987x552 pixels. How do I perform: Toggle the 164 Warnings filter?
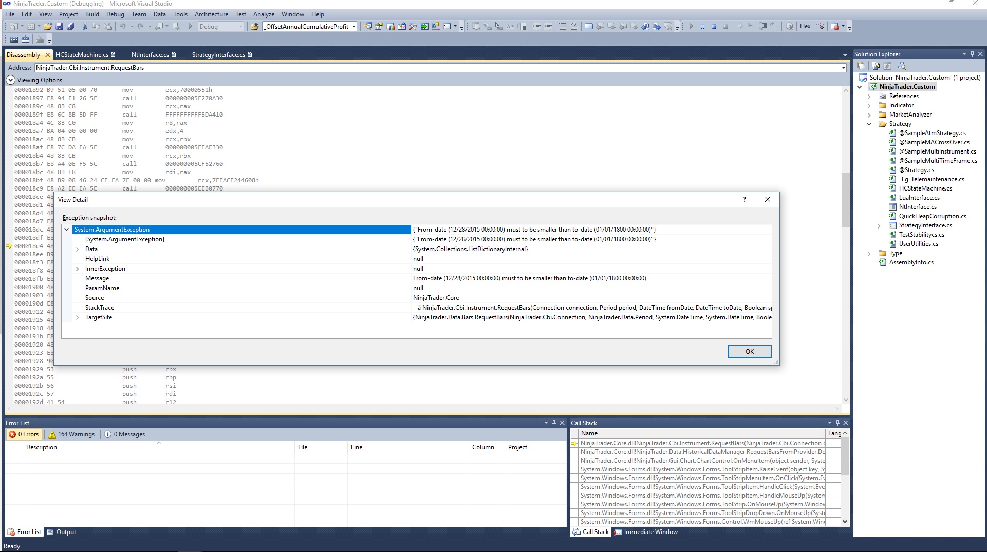coord(72,434)
